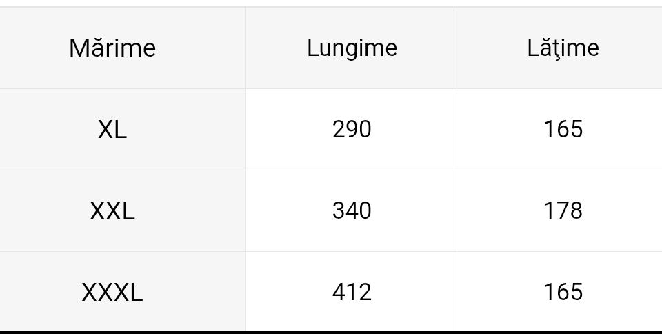Click the Lăţime column header
The image size is (662, 334).
(x=563, y=48)
